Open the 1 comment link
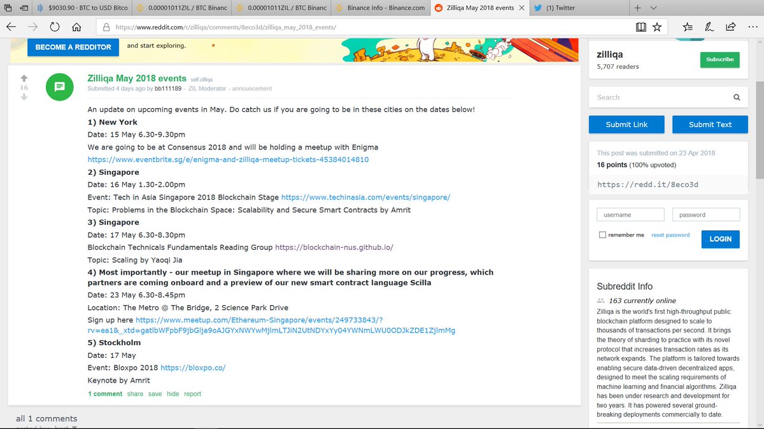 tap(105, 394)
